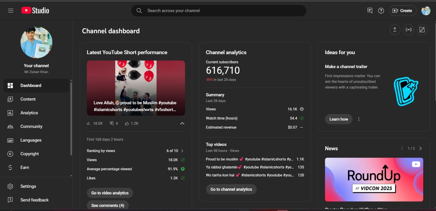Expand Ranking by views chevron arrow

pyautogui.click(x=182, y=151)
